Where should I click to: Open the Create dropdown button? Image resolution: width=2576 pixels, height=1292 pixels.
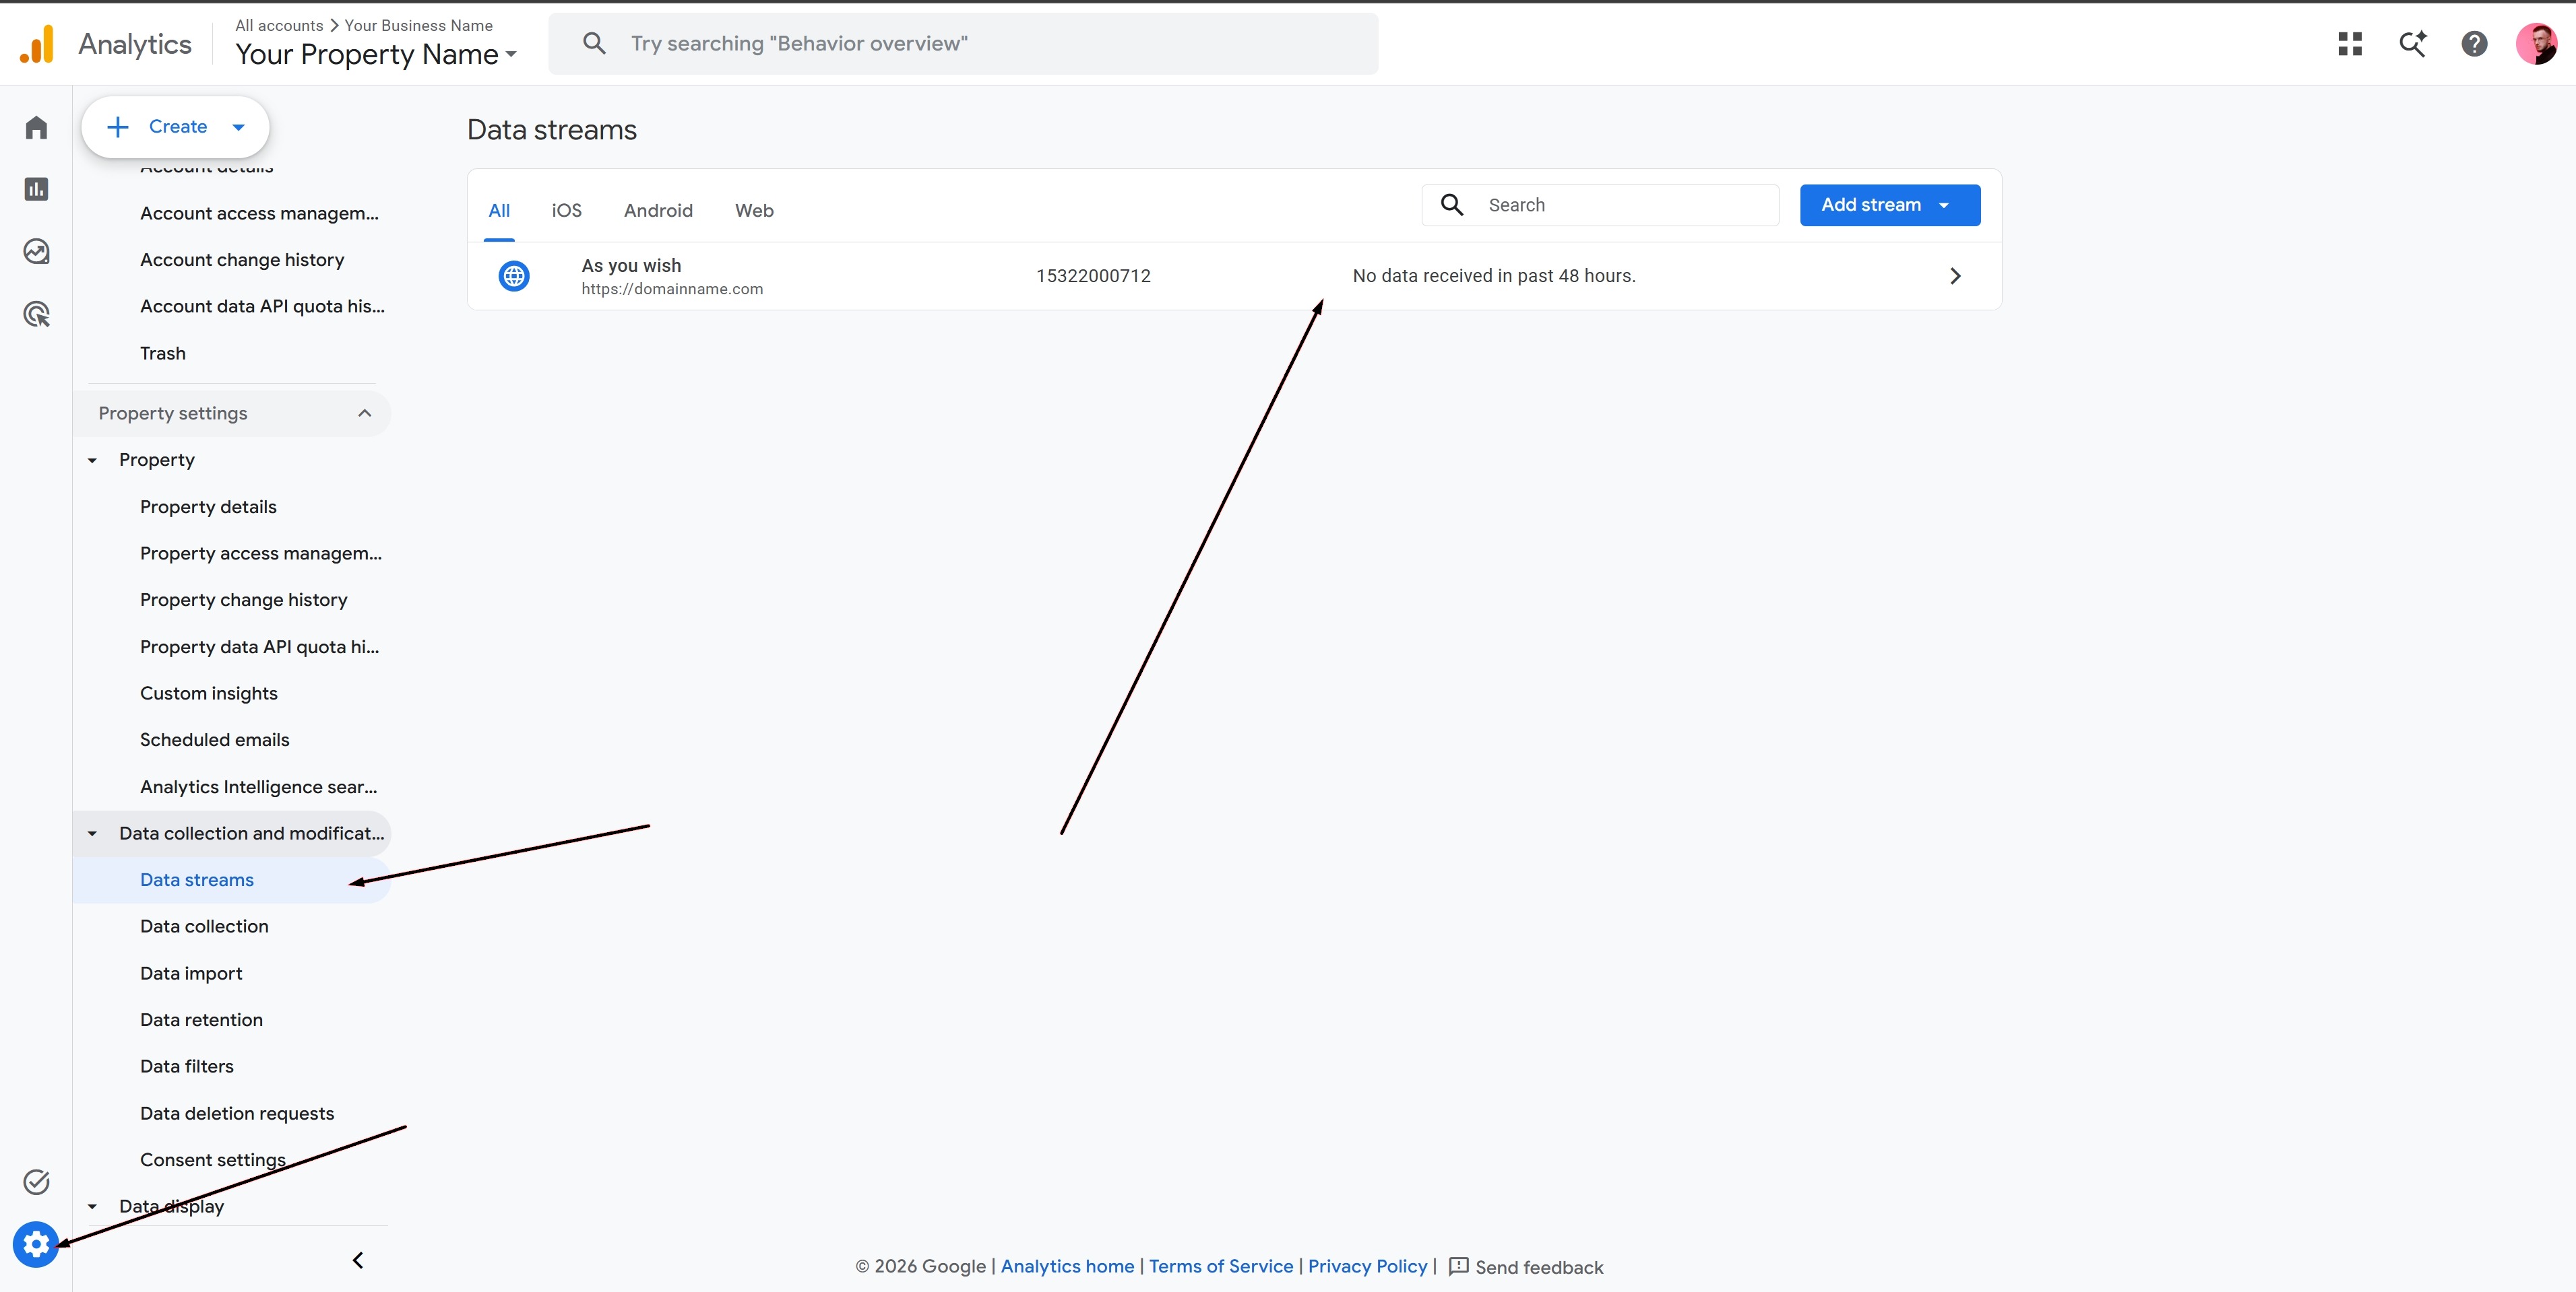pos(175,127)
